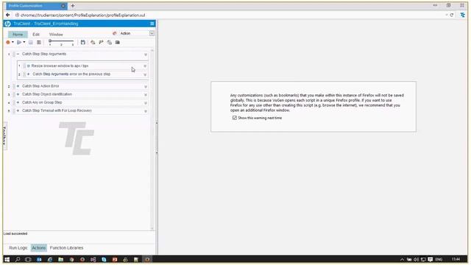
Task: Open chevron for Resize browser window step
Action: point(145,66)
